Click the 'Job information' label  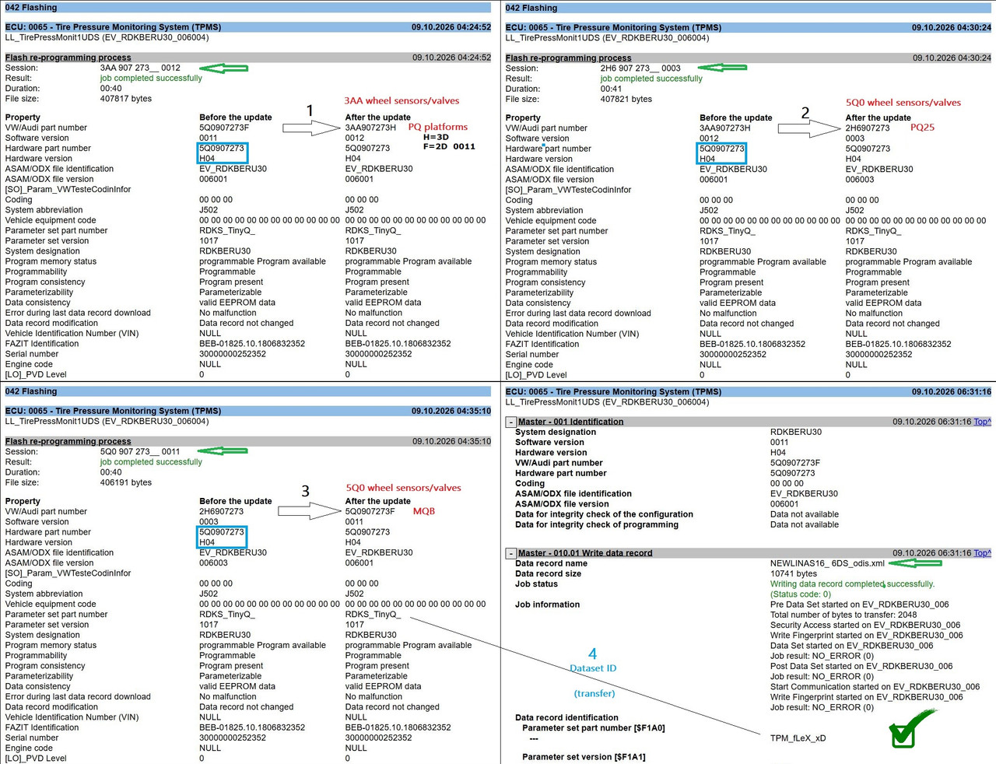(x=547, y=605)
